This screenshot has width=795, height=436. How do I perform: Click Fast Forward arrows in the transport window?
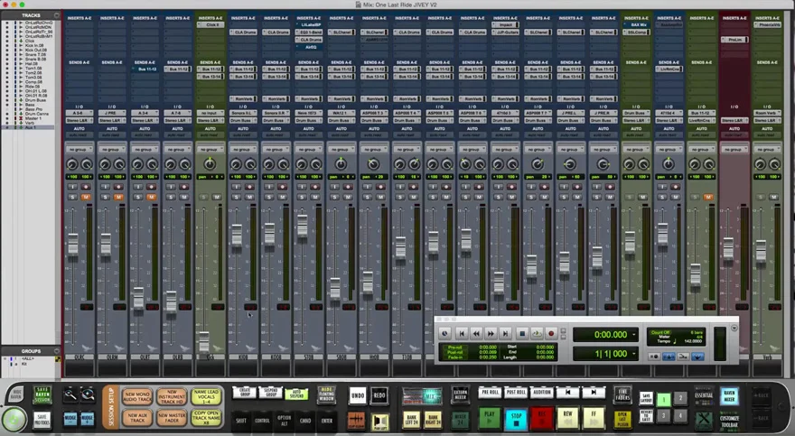(491, 333)
